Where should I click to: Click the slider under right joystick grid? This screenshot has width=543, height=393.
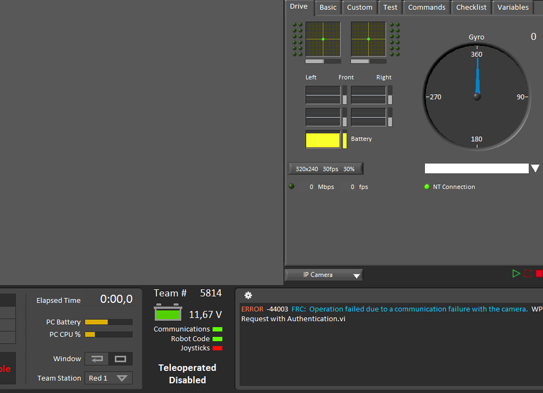pos(368,61)
